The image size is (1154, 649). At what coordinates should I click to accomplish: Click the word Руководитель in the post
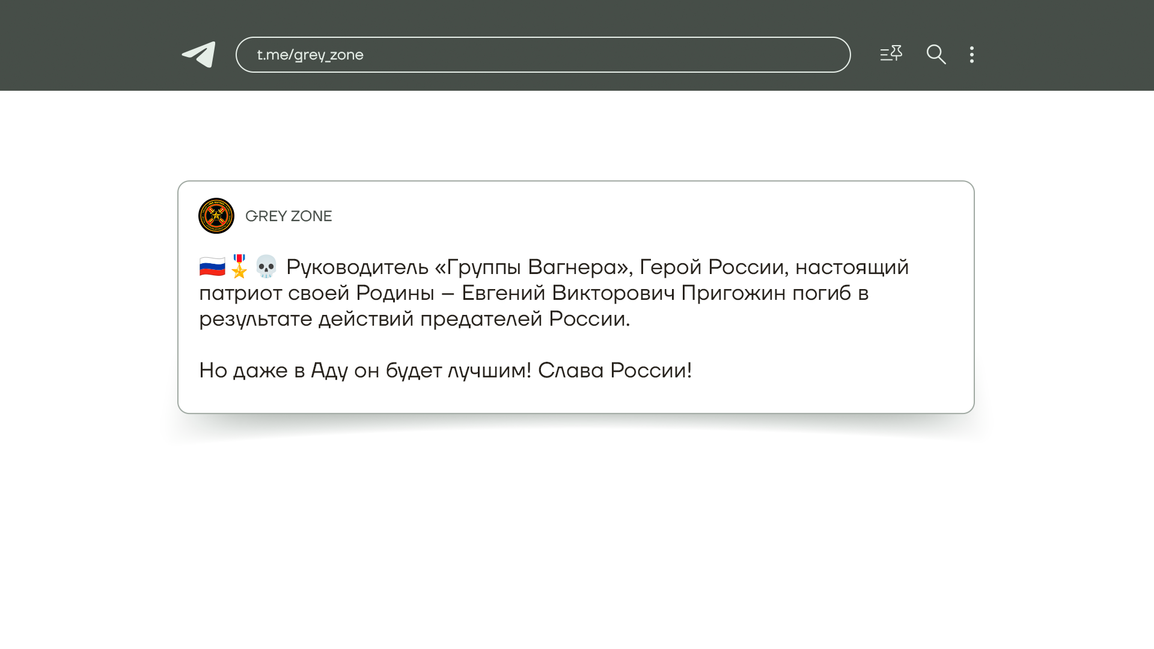point(357,267)
